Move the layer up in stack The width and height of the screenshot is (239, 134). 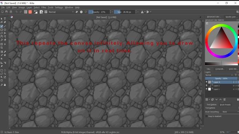tap(220, 99)
